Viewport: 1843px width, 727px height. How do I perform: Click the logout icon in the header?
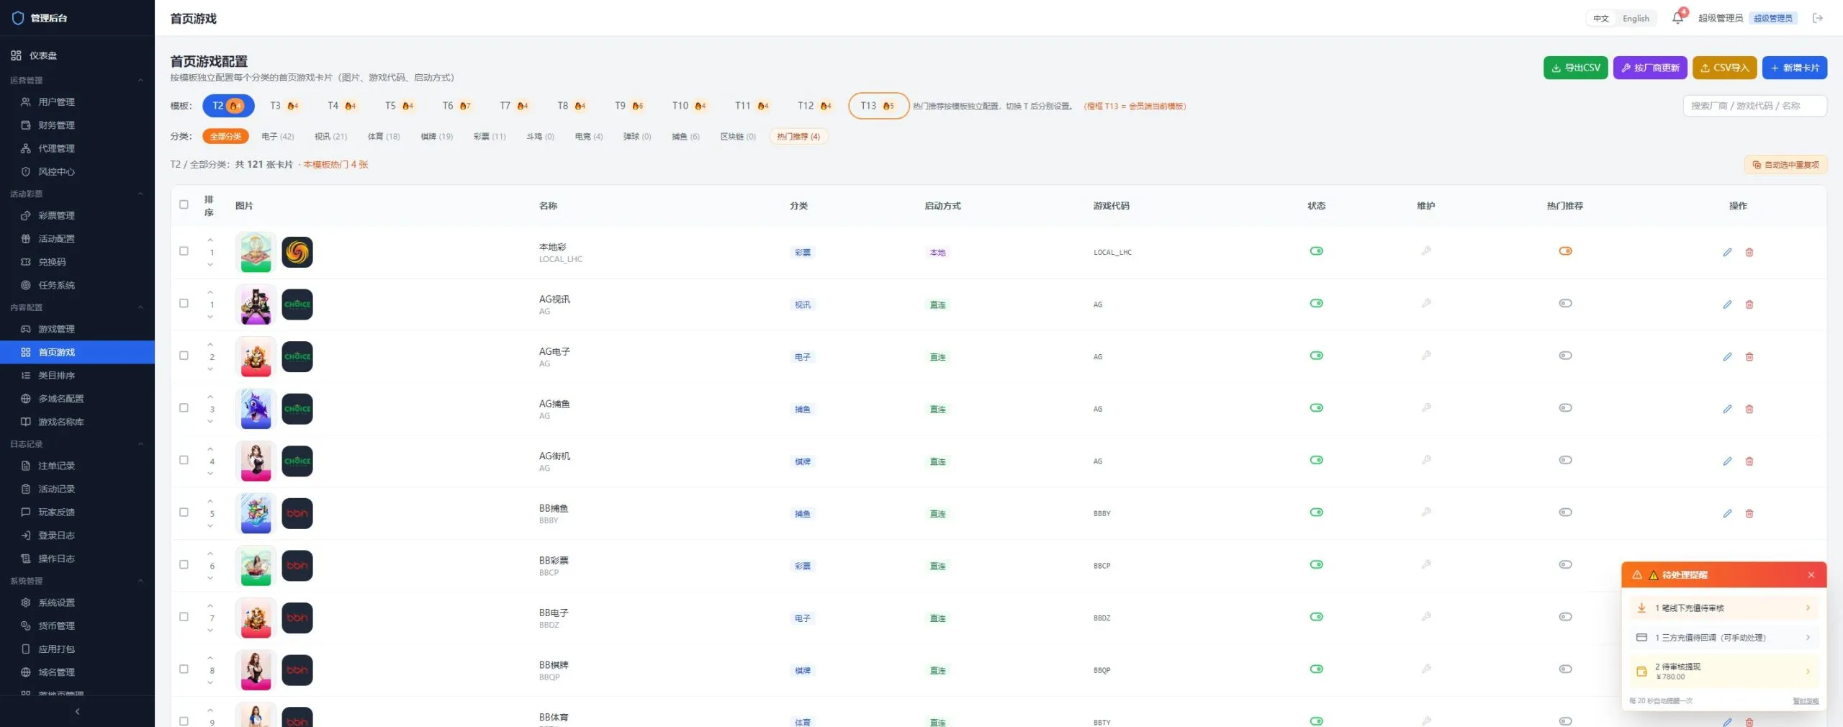pos(1818,18)
